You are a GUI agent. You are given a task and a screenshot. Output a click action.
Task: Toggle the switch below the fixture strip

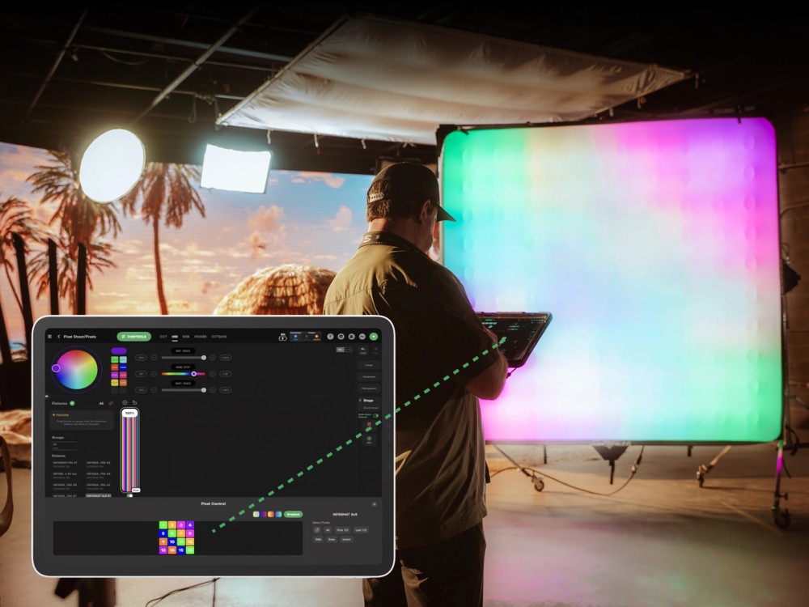pyautogui.click(x=130, y=495)
